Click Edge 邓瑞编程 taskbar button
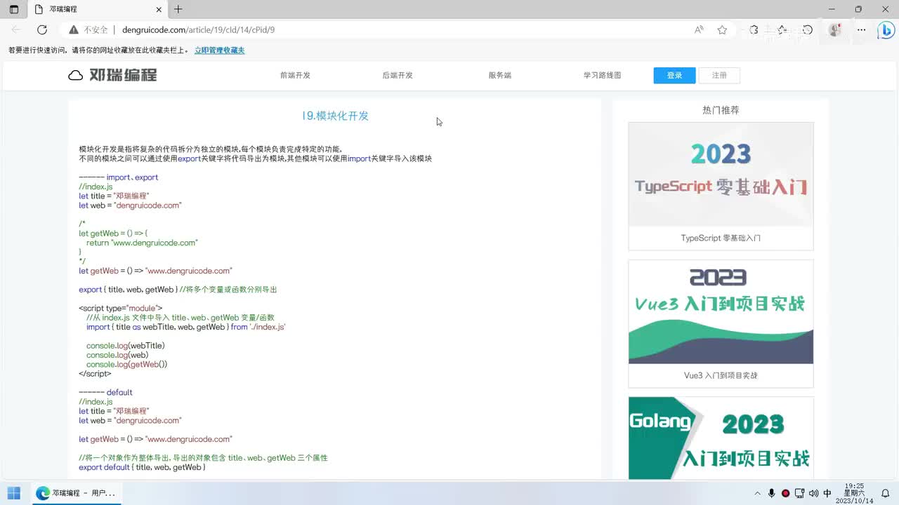Screen dimensions: 899x505 pos(75,493)
